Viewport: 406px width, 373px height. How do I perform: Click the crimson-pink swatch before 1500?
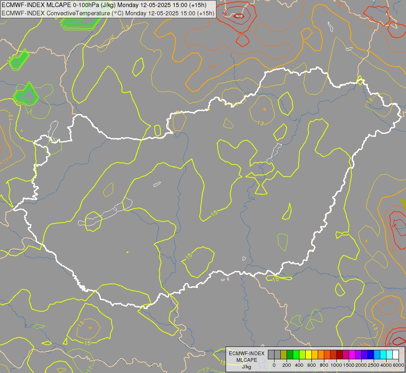pyautogui.click(x=346, y=354)
